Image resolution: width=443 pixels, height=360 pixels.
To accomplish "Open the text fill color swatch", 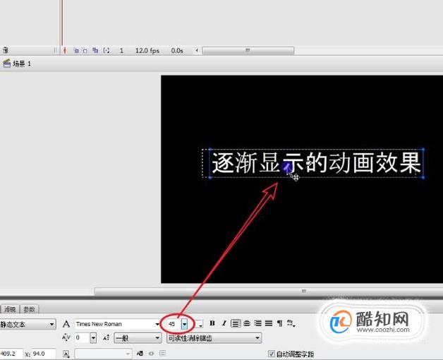I will 199,324.
